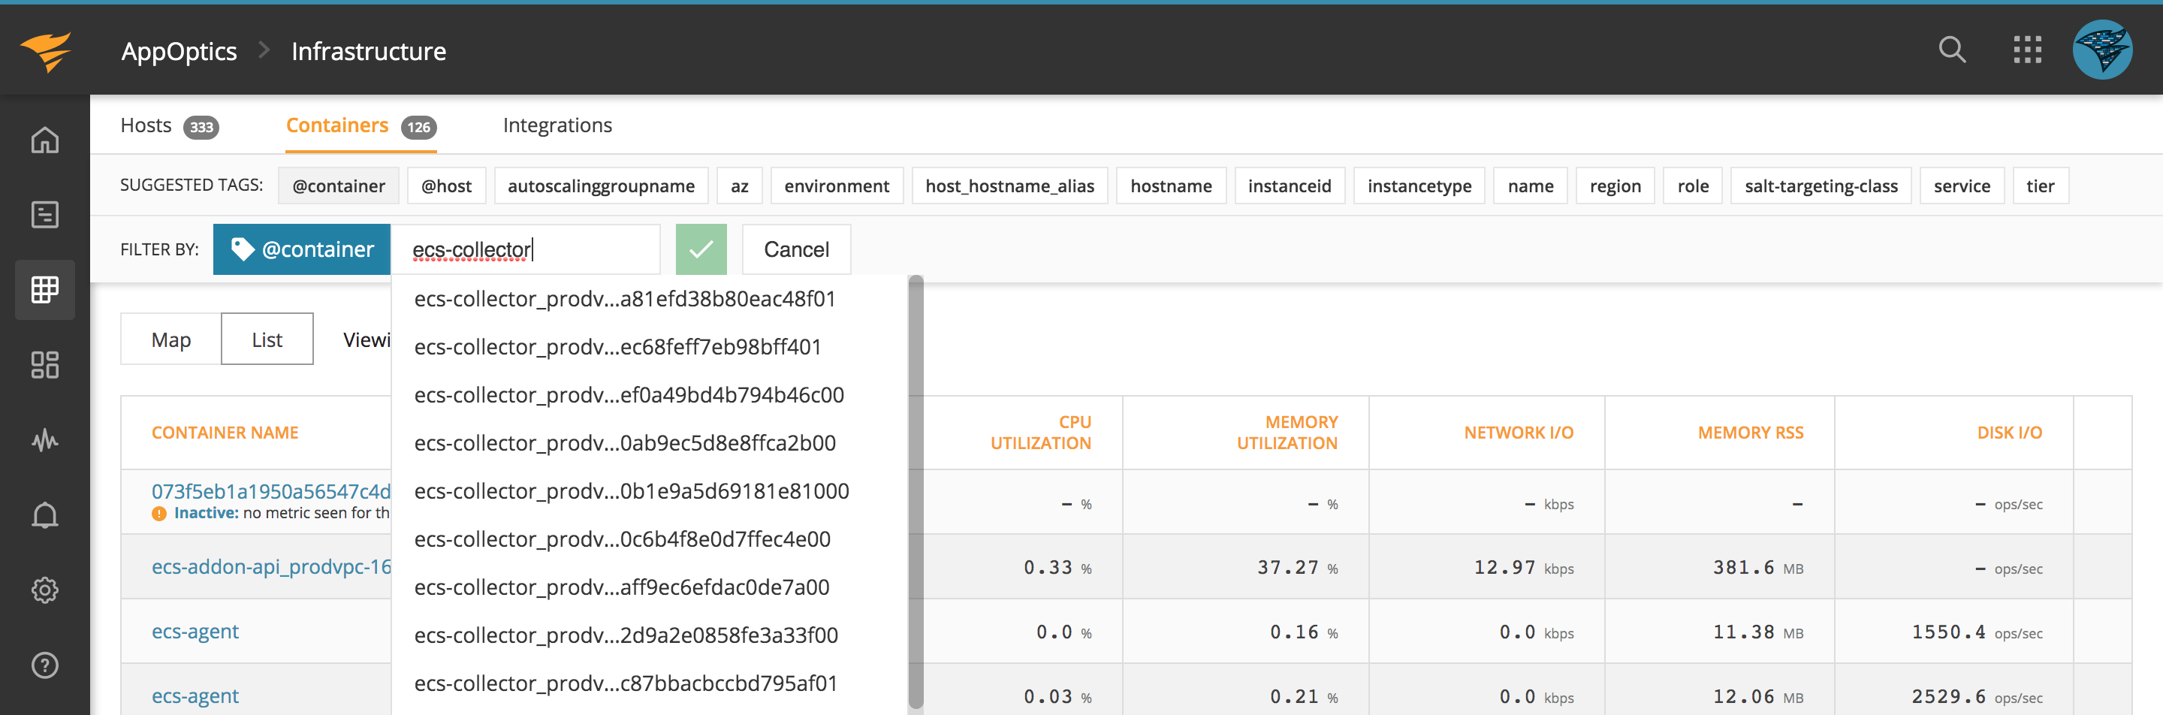Apply the filter with the green checkmark
Viewport: 2163px width, 715px height.
[x=701, y=249]
